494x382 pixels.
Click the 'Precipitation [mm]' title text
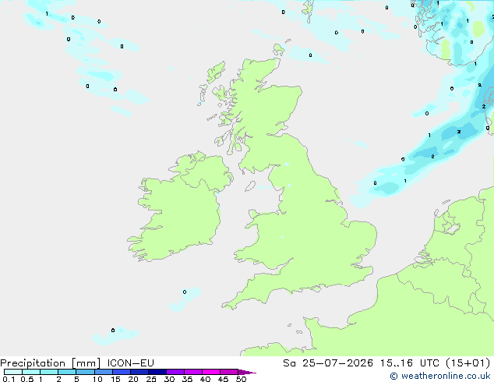click(51, 363)
